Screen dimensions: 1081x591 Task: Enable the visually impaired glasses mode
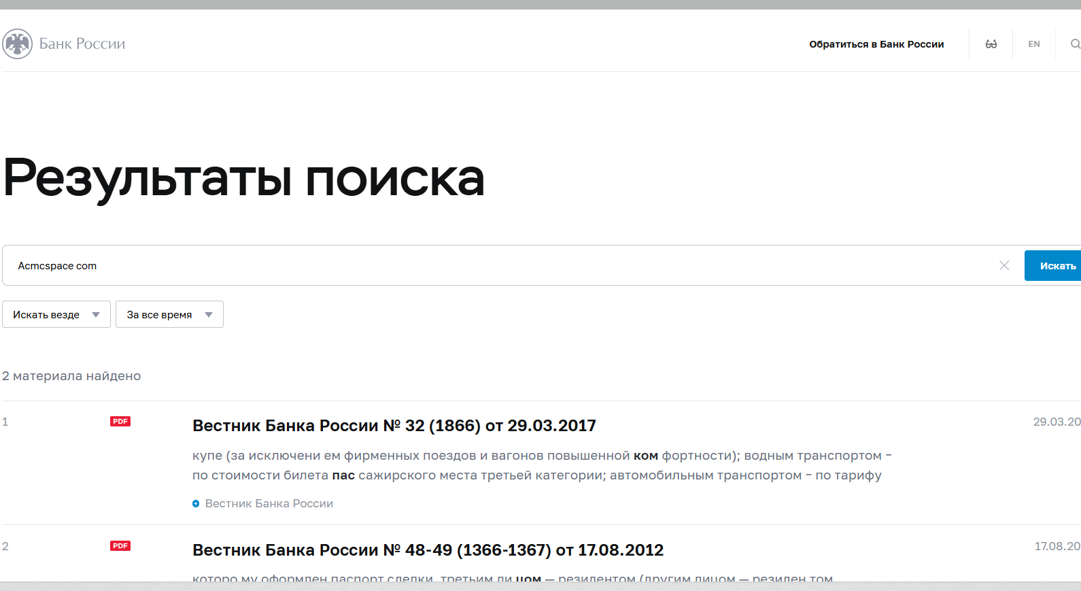pyautogui.click(x=991, y=44)
